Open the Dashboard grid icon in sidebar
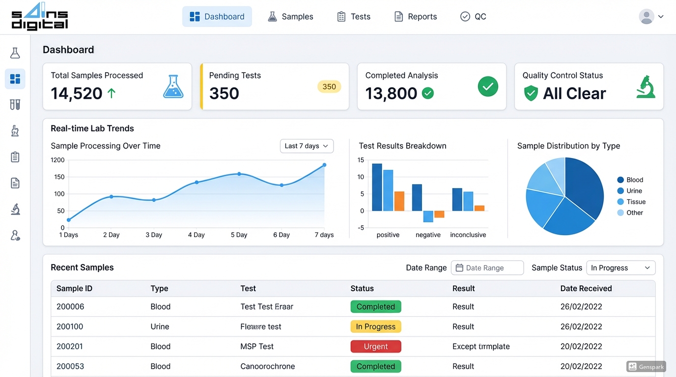676x377 pixels. [15, 79]
